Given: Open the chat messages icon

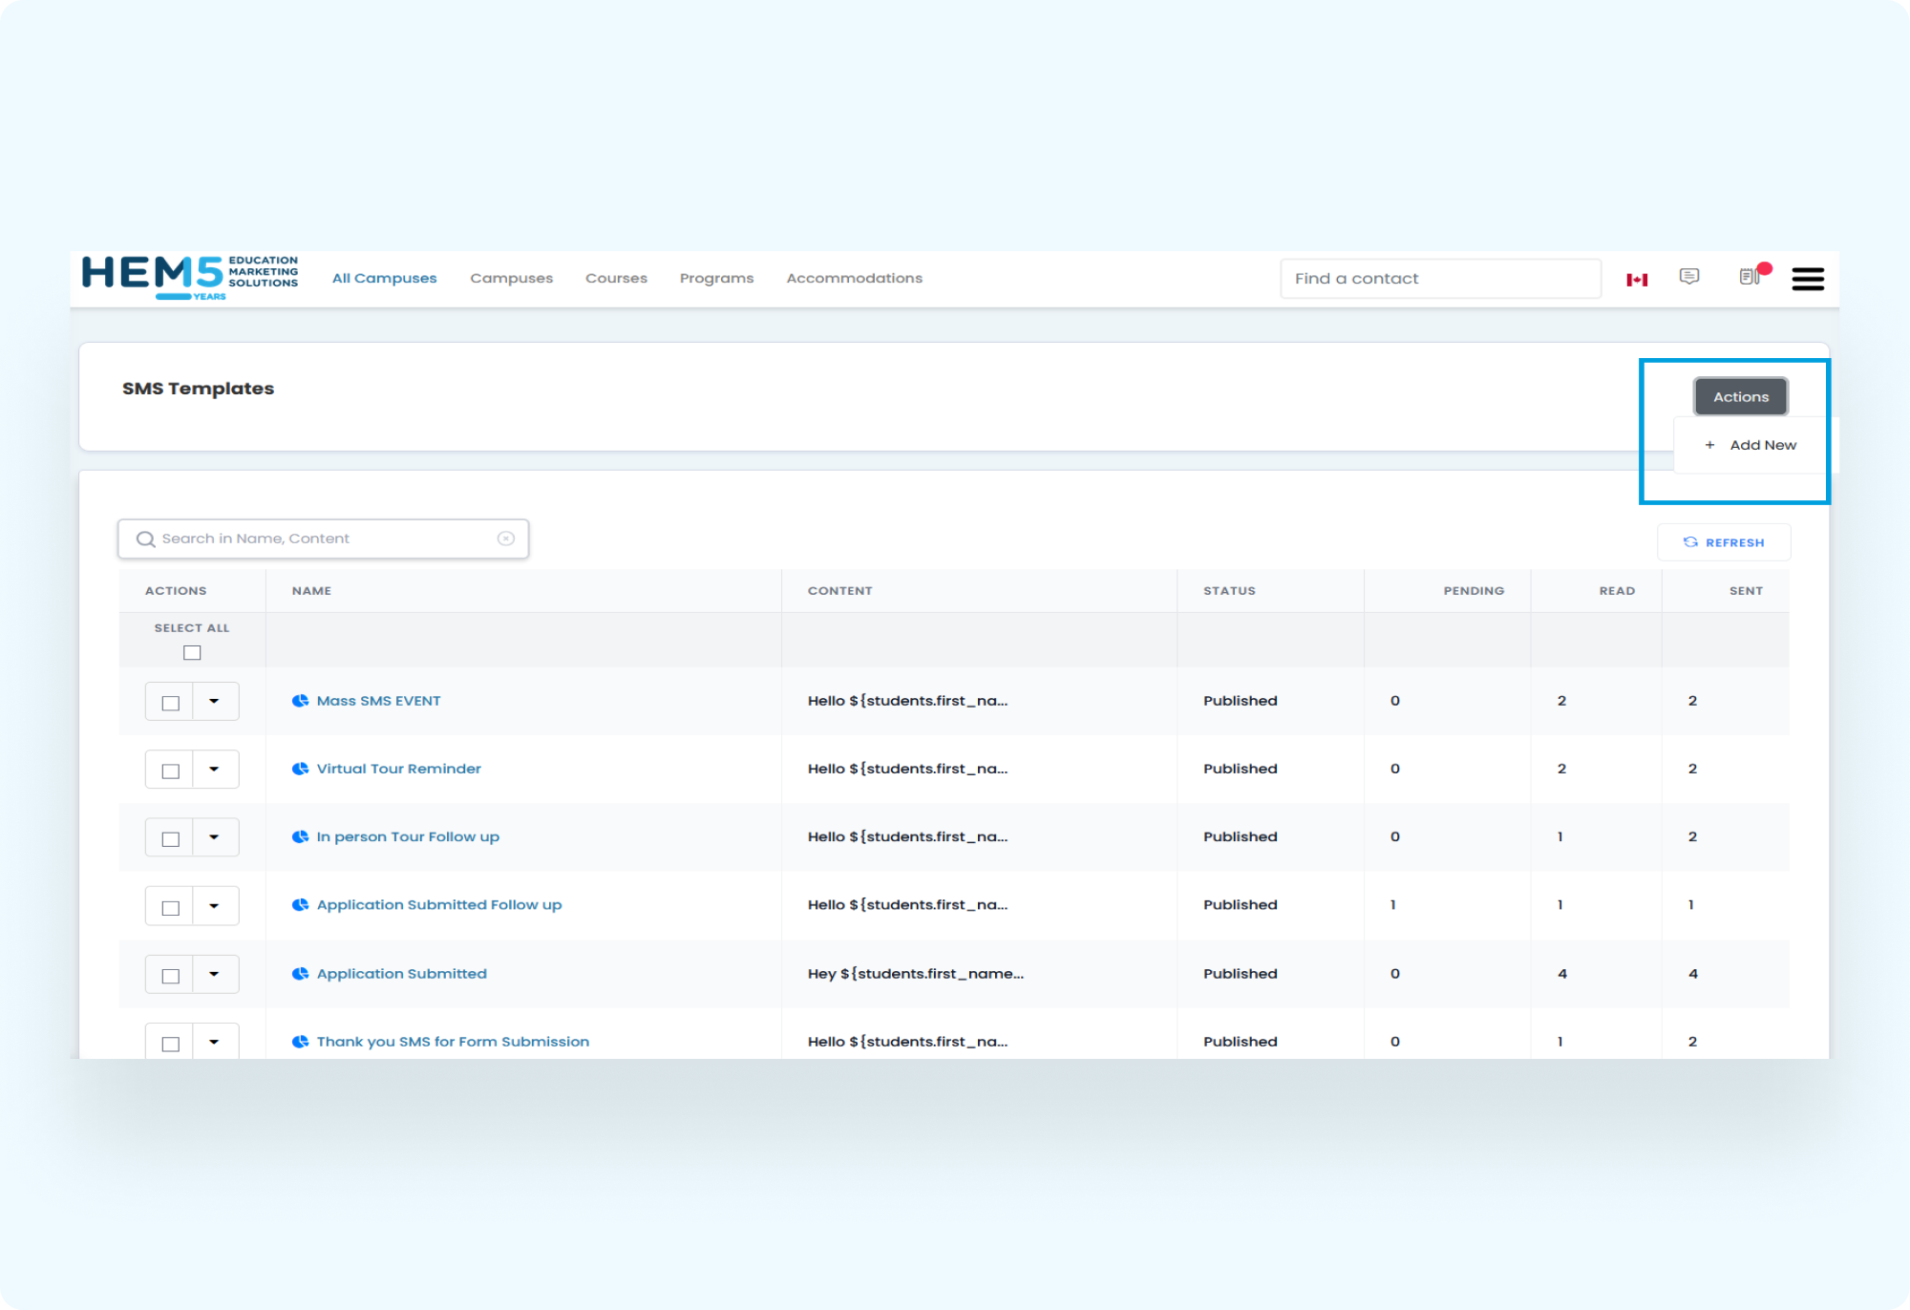Looking at the screenshot, I should [x=1688, y=277].
